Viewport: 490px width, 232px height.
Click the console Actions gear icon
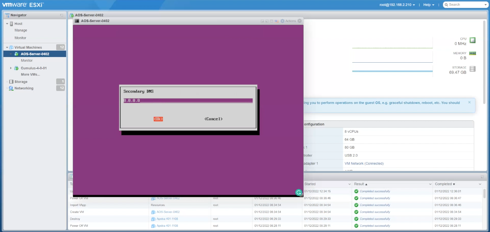283,21
